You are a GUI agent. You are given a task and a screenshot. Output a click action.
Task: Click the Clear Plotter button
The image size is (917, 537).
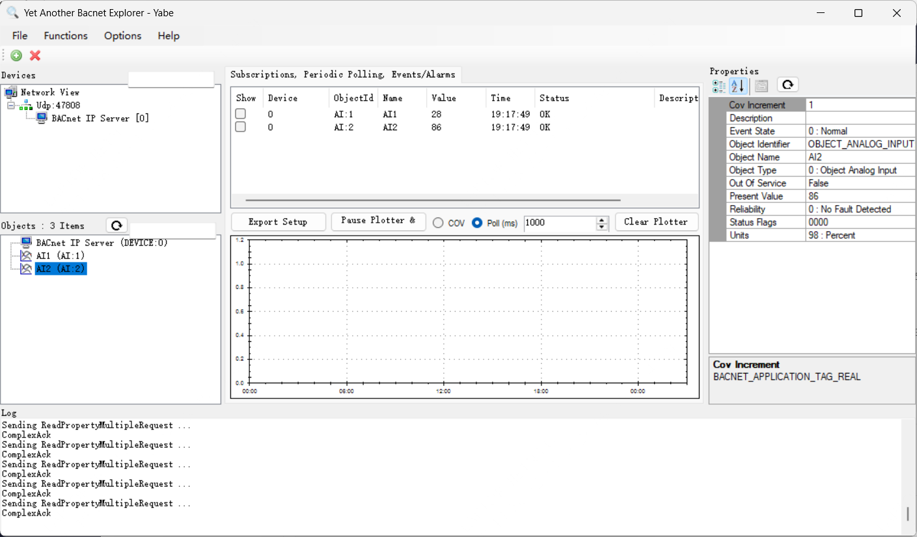(x=656, y=222)
